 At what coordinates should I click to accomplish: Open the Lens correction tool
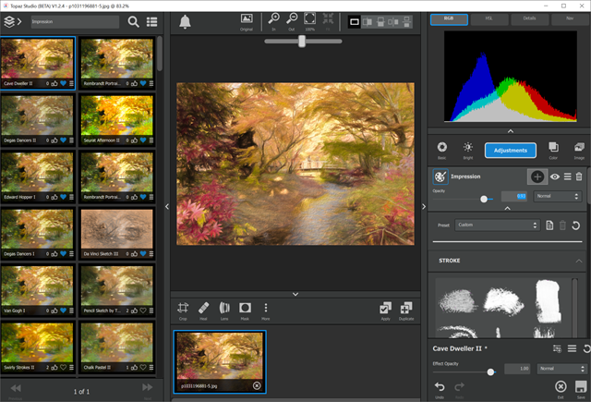coord(224,311)
